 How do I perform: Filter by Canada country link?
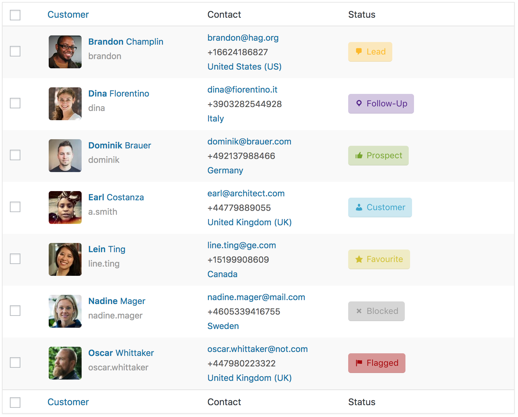pyautogui.click(x=222, y=274)
